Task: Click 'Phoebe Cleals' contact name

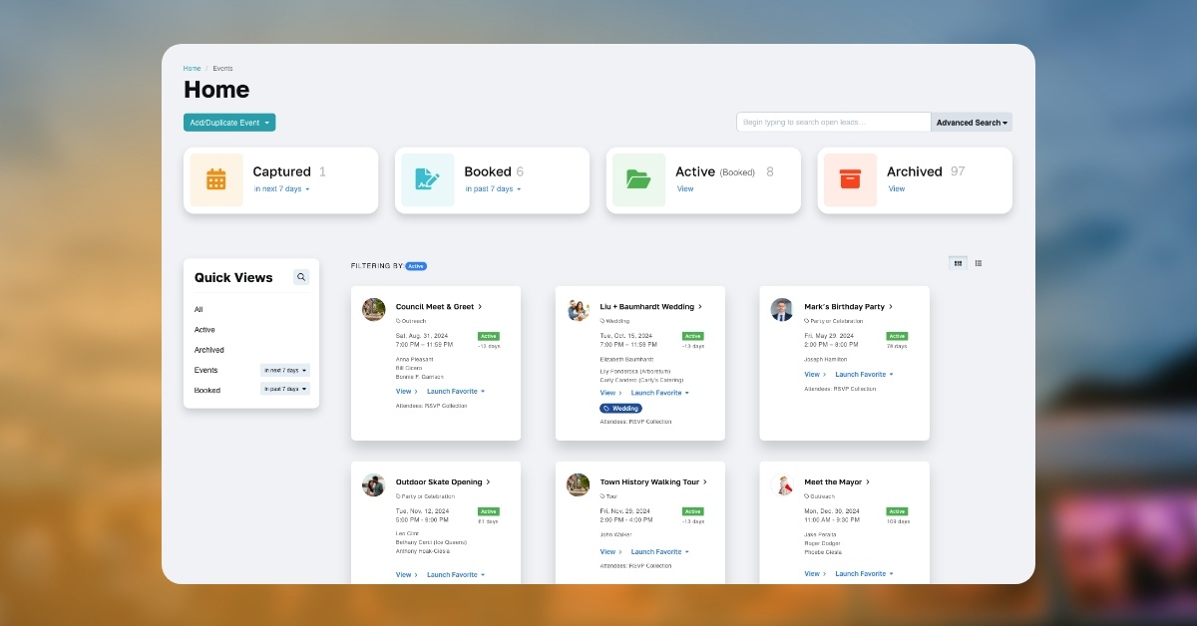Action: pyautogui.click(x=823, y=552)
